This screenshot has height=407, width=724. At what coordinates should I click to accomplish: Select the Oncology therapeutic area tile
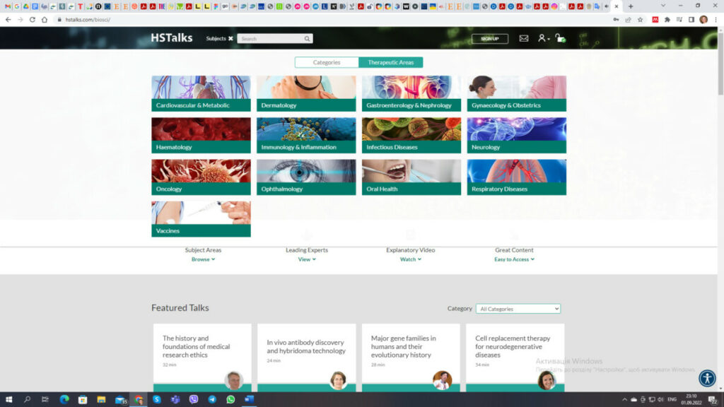click(201, 177)
